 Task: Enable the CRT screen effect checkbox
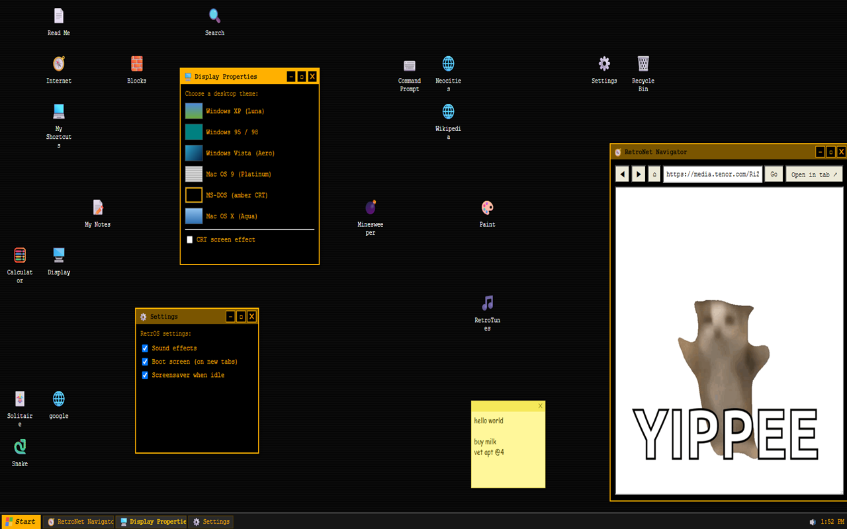point(190,239)
